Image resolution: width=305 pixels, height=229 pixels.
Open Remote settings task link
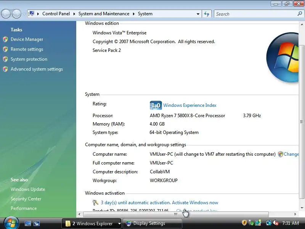(27, 49)
